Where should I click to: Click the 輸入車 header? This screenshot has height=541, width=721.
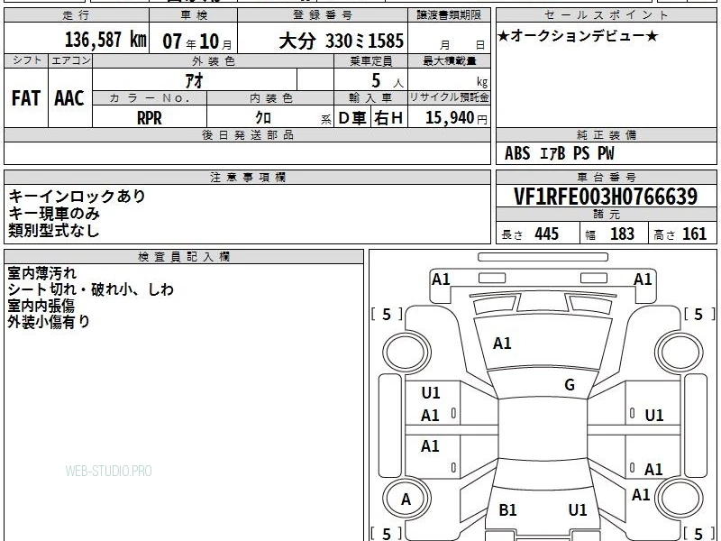point(370,98)
